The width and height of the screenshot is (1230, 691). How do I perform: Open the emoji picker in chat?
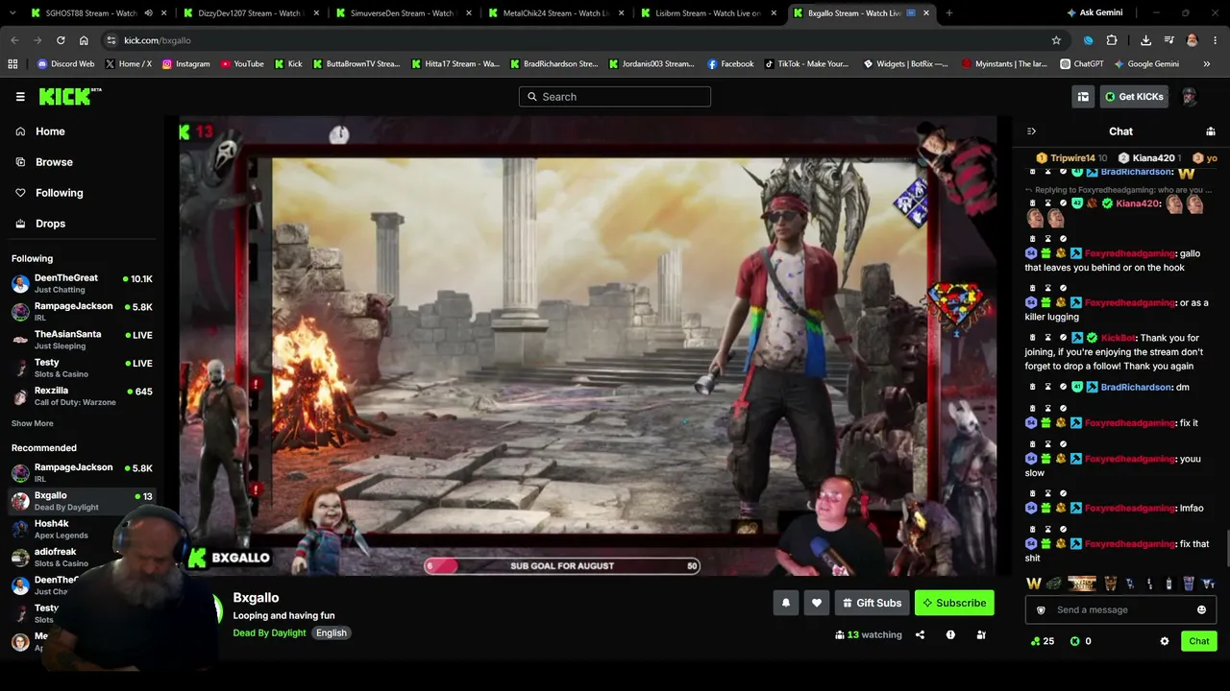(x=1201, y=609)
